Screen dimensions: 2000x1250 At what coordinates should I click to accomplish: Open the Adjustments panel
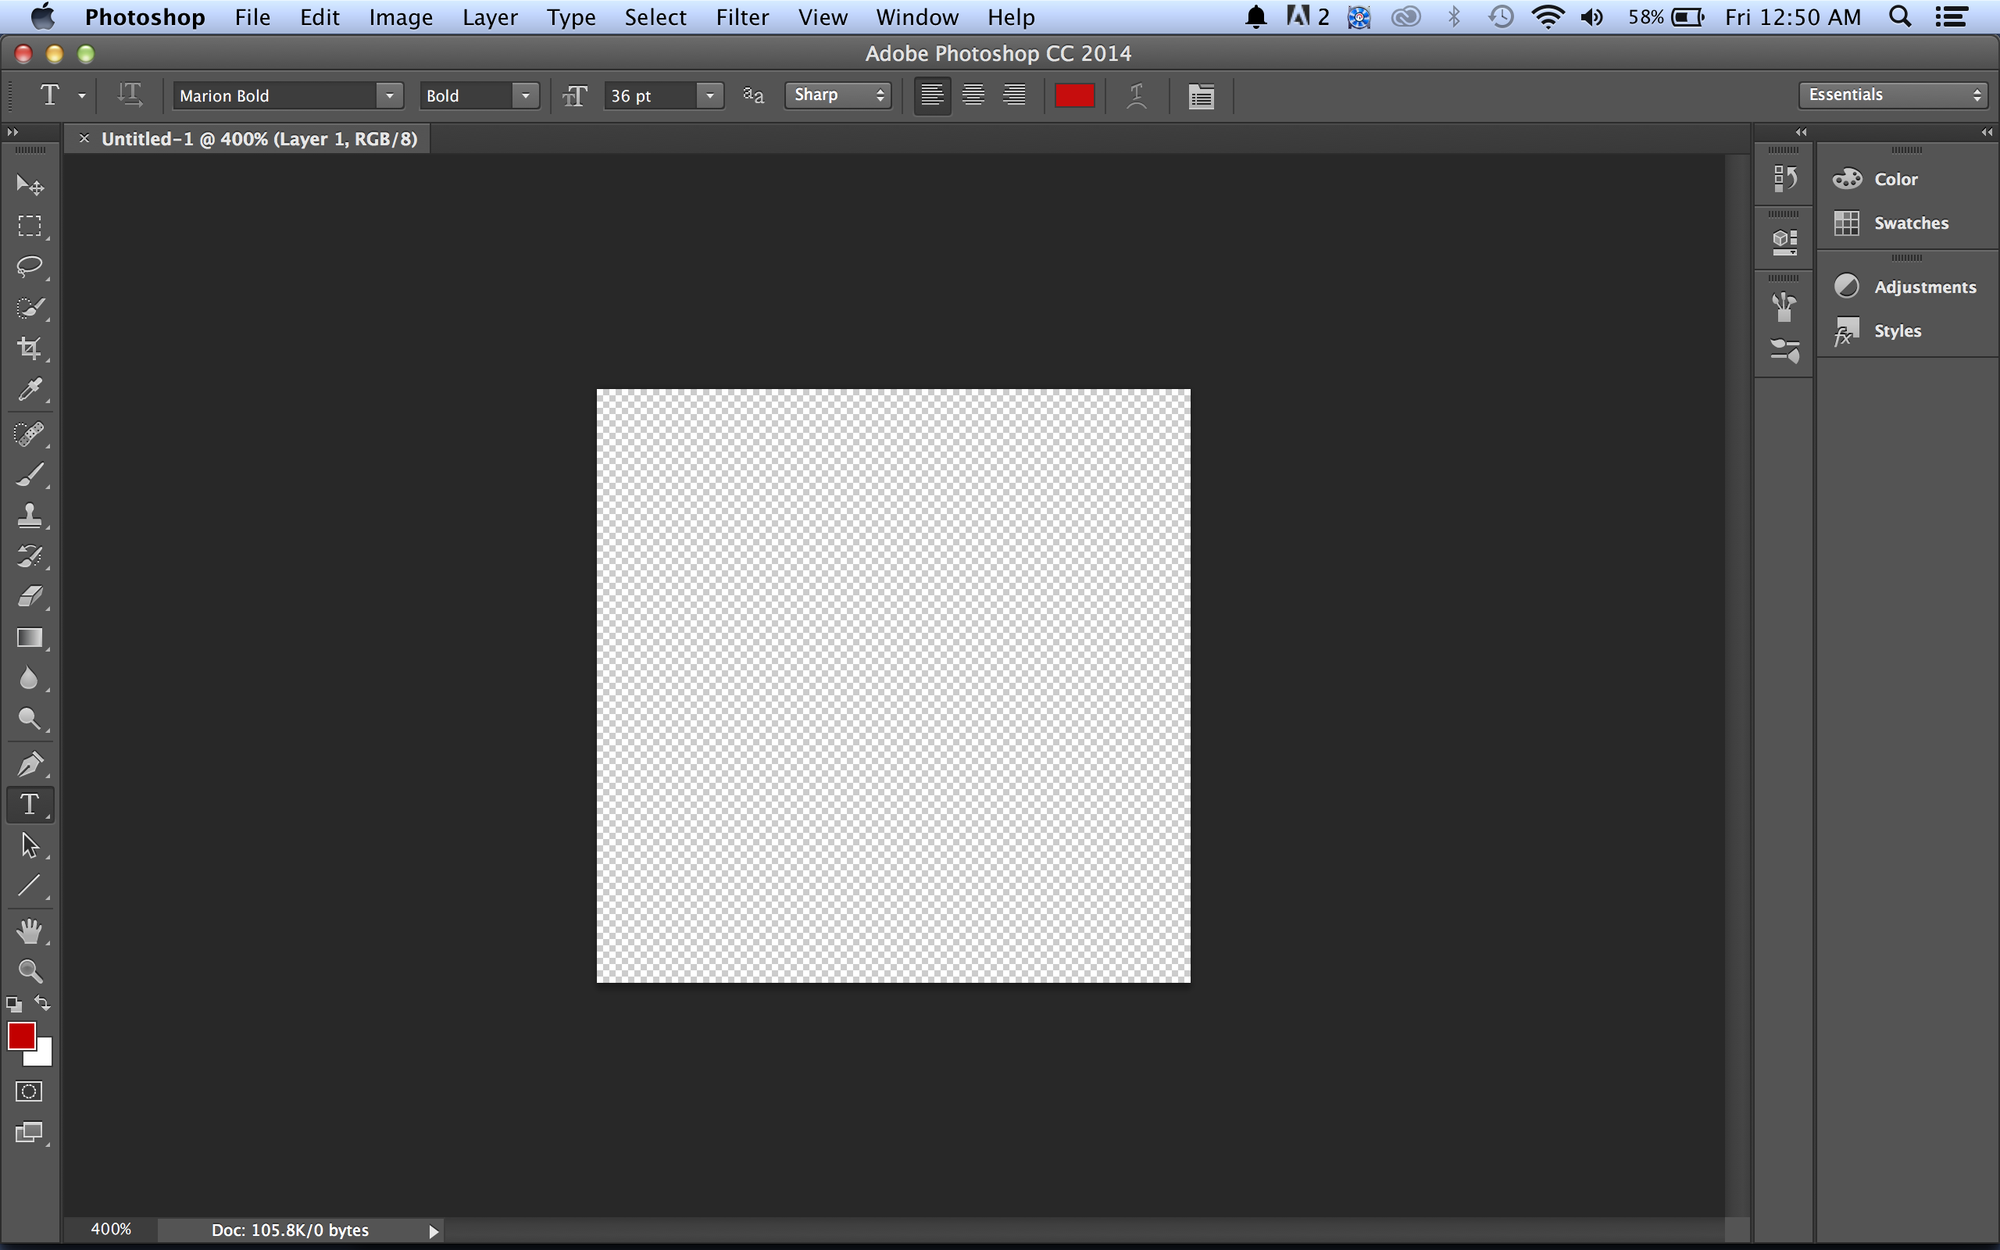coord(1924,287)
